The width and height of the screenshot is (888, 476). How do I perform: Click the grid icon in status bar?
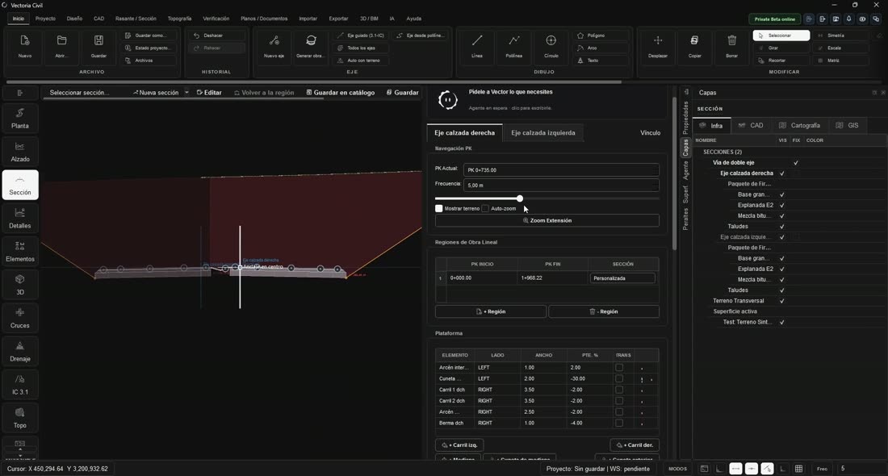point(798,469)
